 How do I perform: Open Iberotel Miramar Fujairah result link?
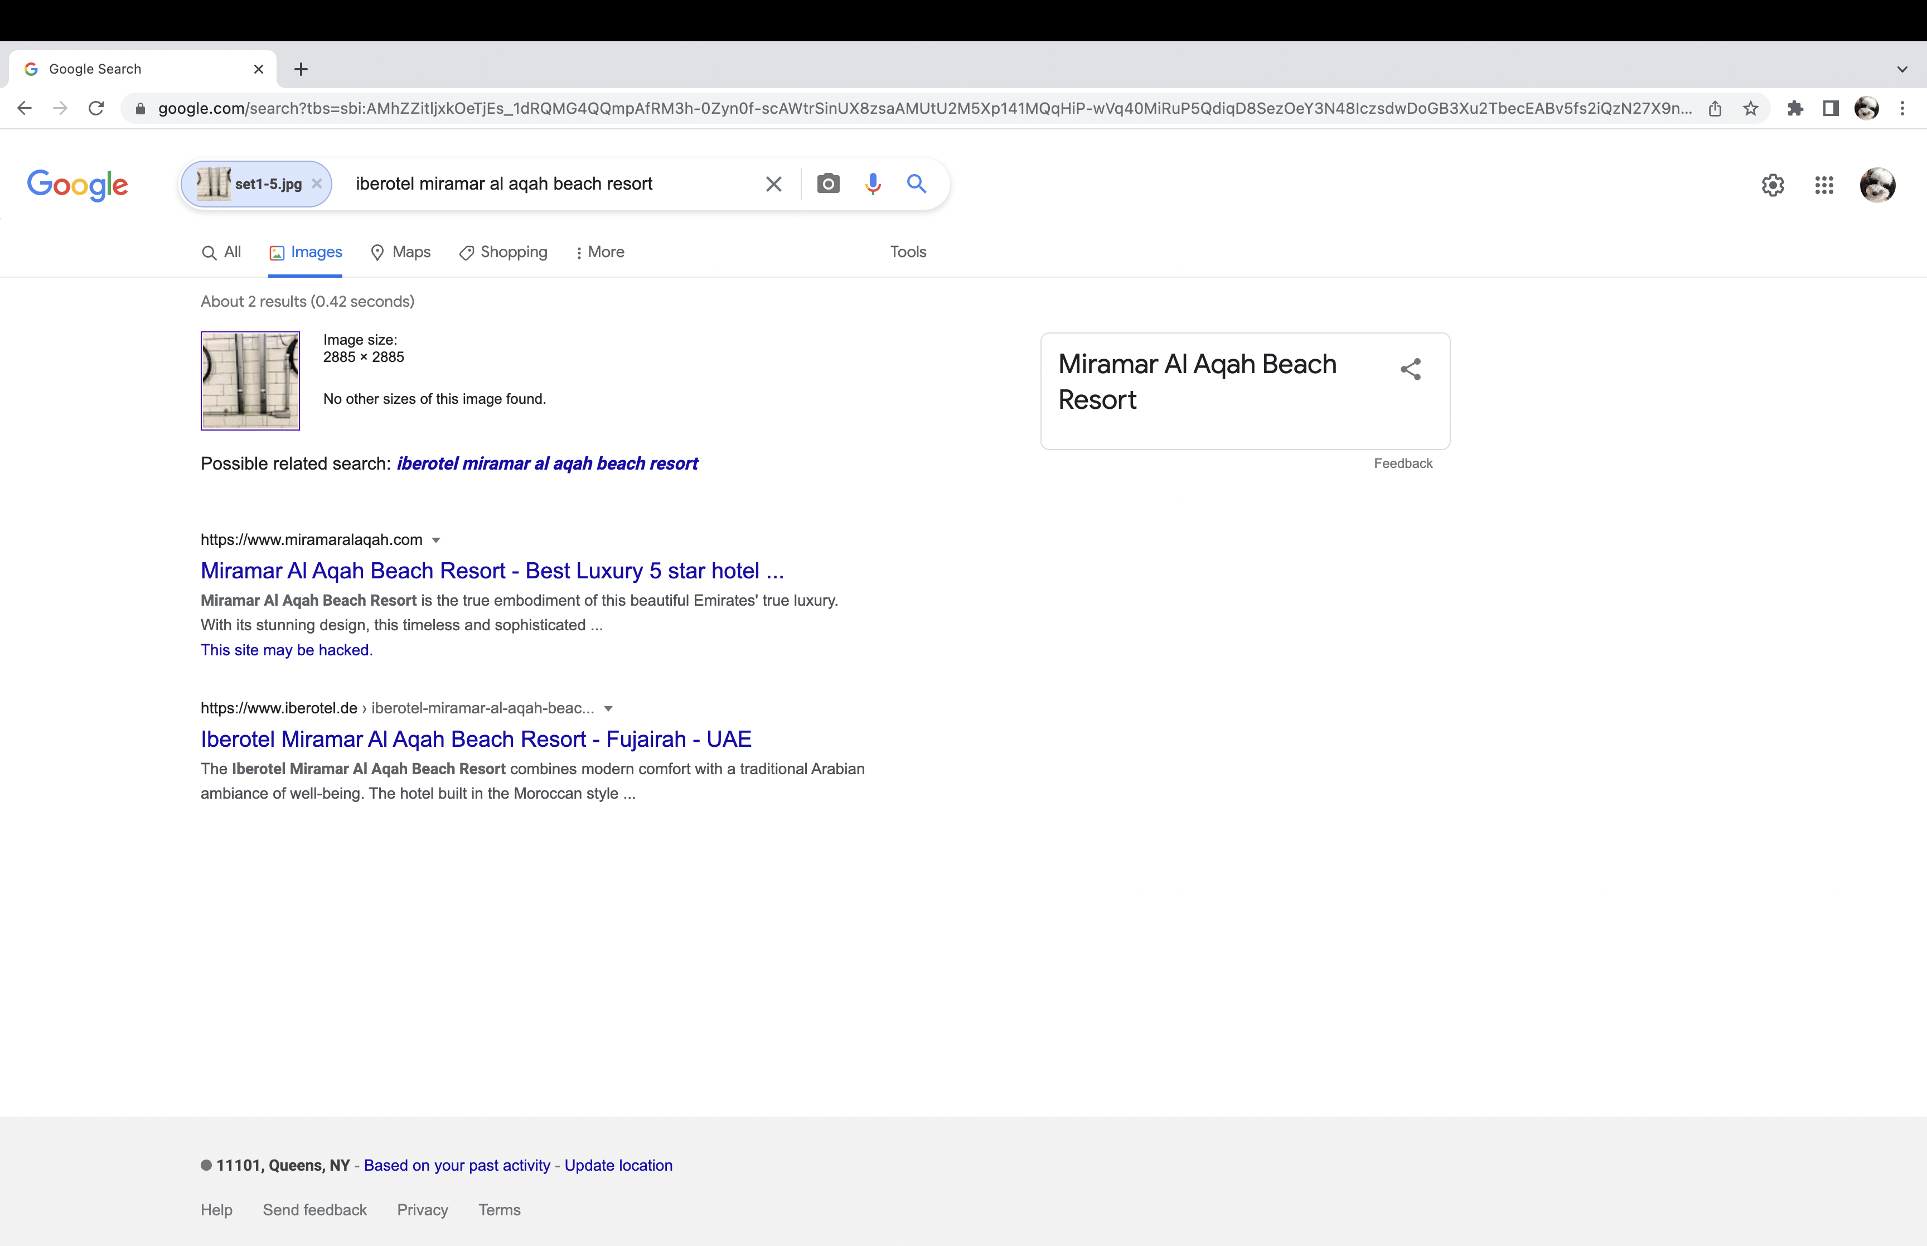click(476, 738)
